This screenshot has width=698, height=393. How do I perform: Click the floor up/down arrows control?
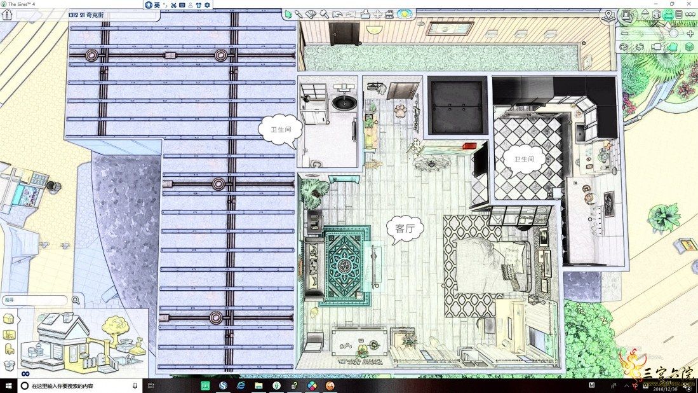click(645, 15)
